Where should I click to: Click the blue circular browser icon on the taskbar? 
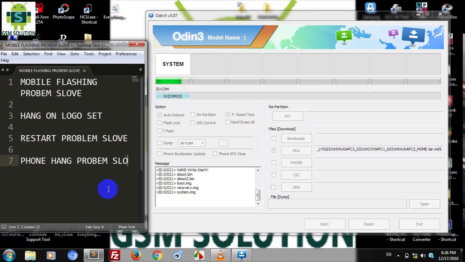coord(72,255)
